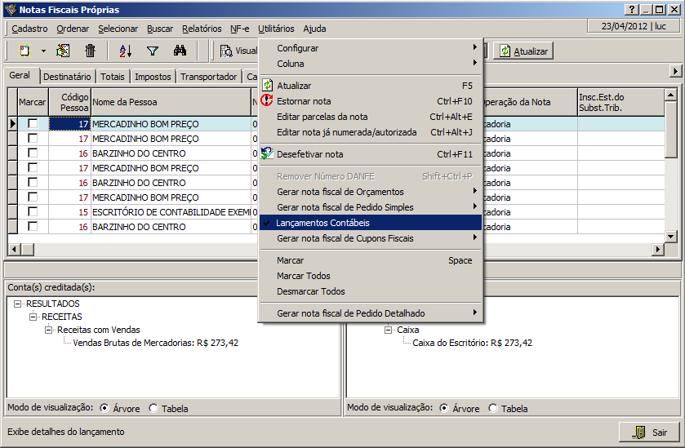
Task: Select Tabela view mode in credited accounts panel
Action: point(153,408)
